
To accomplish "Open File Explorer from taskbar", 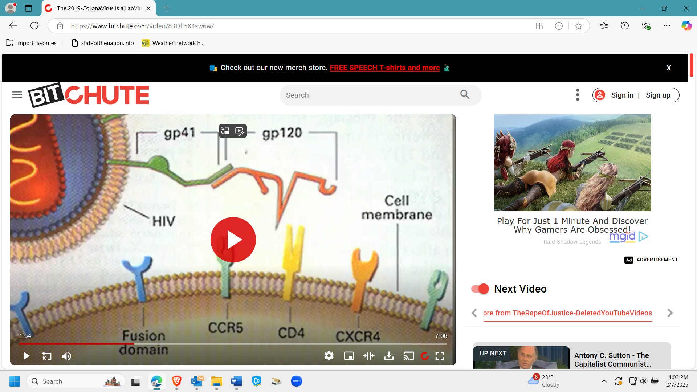I will (x=216, y=381).
